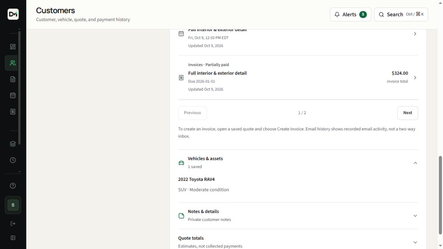Open the calendar icon in sidebar

tap(13, 95)
